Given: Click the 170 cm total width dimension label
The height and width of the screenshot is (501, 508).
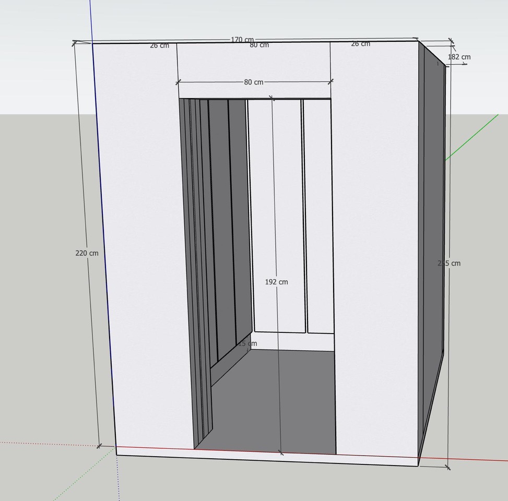Looking at the screenshot, I should pos(242,40).
